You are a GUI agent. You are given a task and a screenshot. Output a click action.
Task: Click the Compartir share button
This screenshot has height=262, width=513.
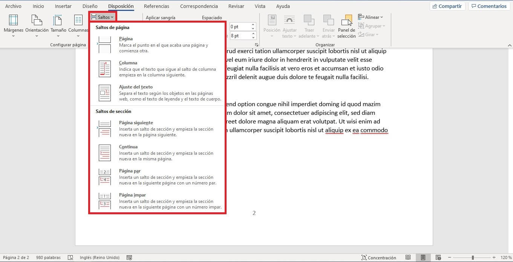pyautogui.click(x=447, y=6)
